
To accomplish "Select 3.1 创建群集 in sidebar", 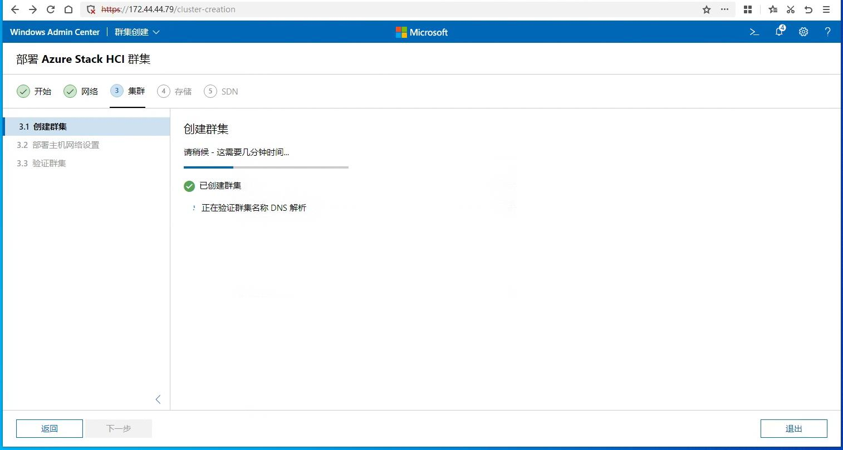I will click(86, 127).
